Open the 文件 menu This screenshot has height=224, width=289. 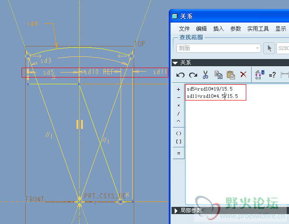click(x=184, y=28)
